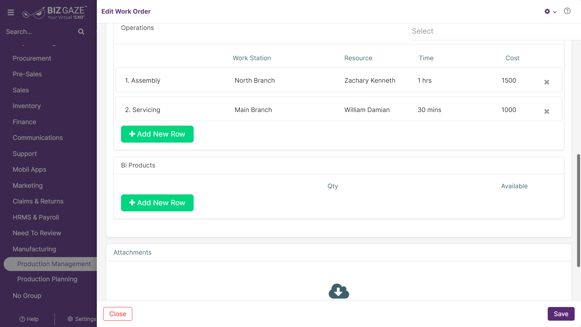Click the cloud upload attachments icon
This screenshot has width=581, height=327.
coord(339,291)
